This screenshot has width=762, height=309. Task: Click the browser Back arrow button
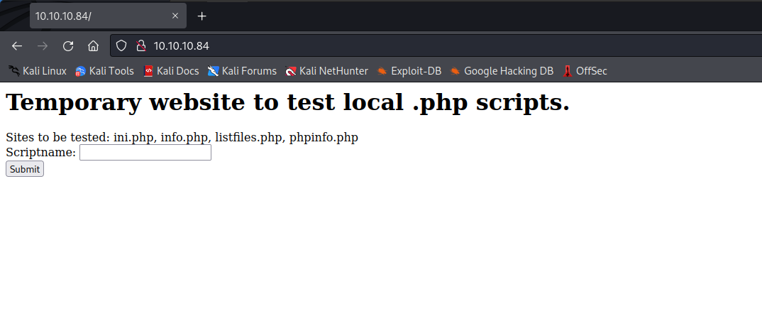click(x=17, y=46)
